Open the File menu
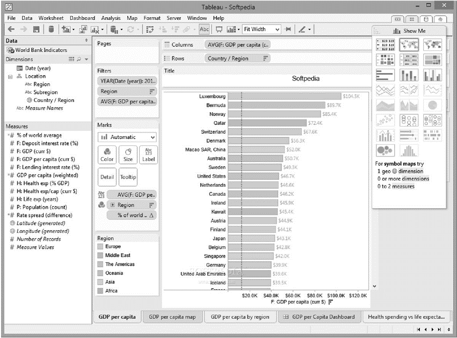 pyautogui.click(x=11, y=18)
